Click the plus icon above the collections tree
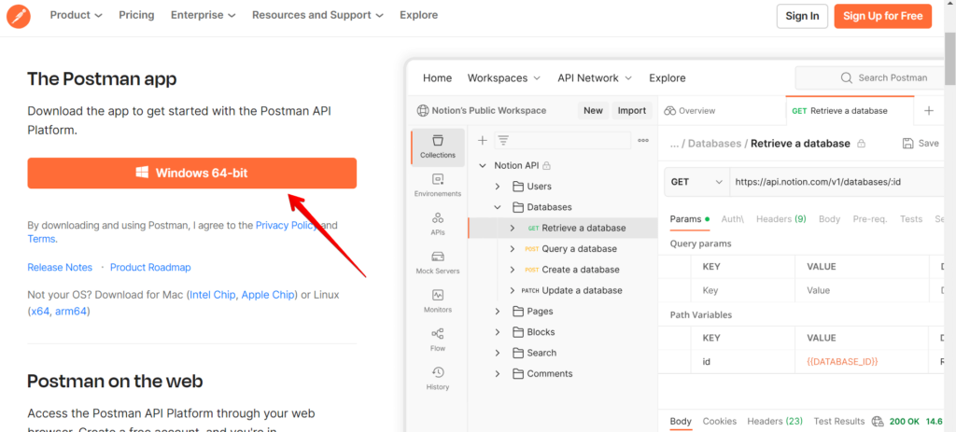 (482, 140)
